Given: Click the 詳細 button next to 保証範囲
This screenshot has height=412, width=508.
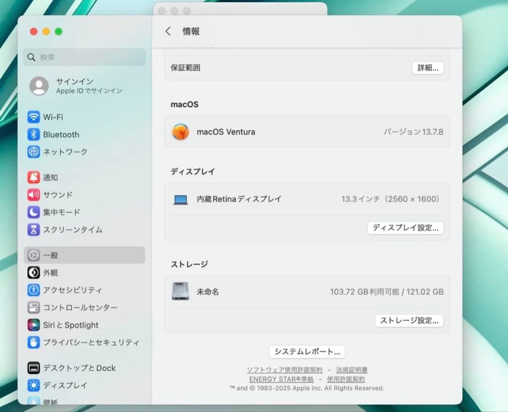Looking at the screenshot, I should coord(428,68).
